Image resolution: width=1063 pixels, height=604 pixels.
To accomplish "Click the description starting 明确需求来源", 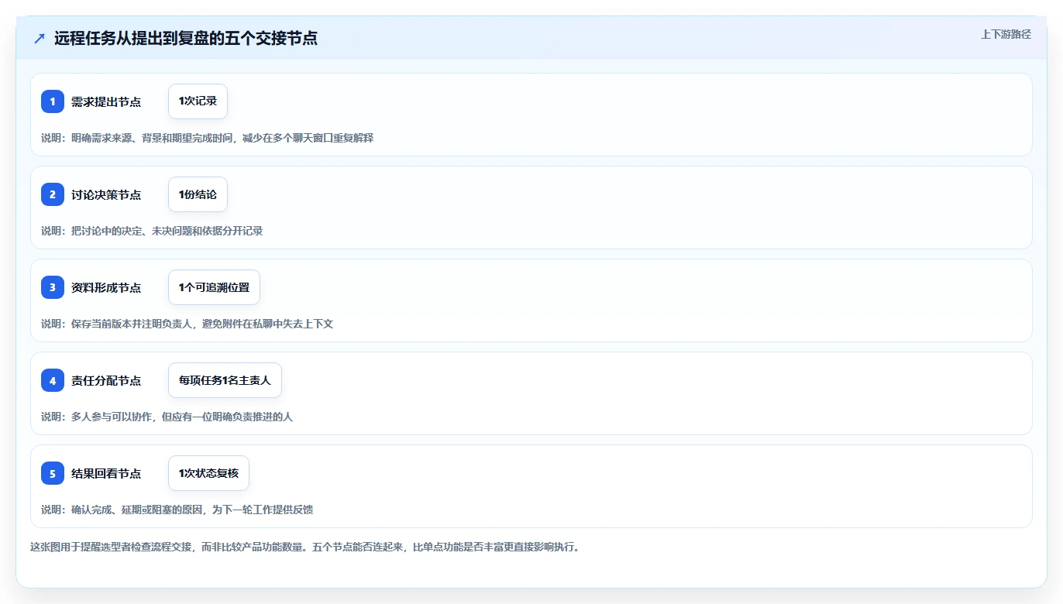I will point(207,138).
